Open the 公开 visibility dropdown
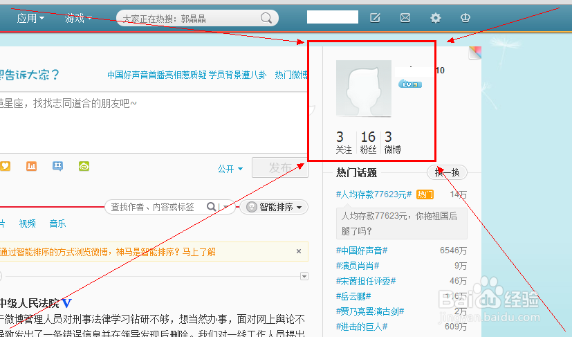Screen dimensions: 572x337 click(230, 169)
